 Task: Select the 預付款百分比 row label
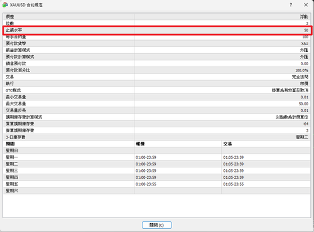(x=18, y=70)
